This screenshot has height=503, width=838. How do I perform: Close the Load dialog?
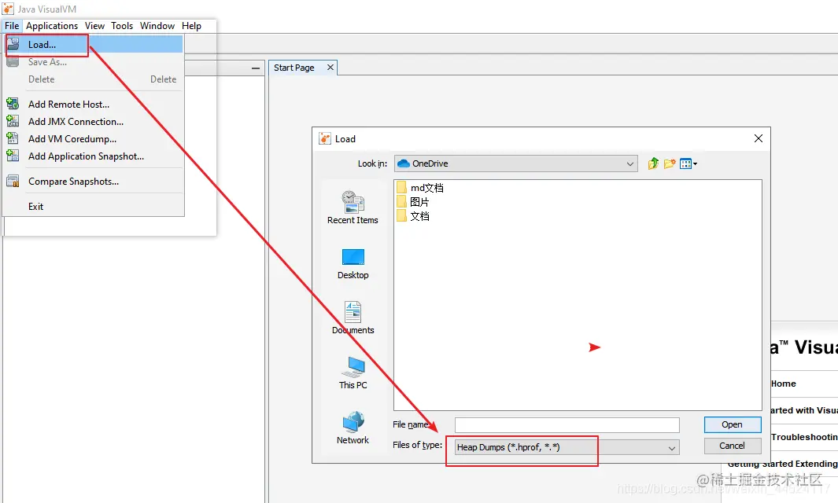pyautogui.click(x=758, y=138)
